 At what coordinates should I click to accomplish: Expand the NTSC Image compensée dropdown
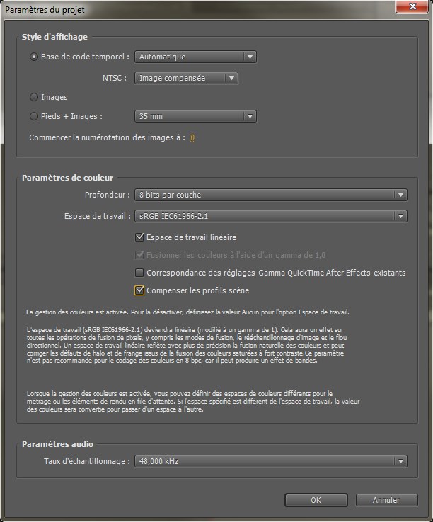tap(186, 79)
